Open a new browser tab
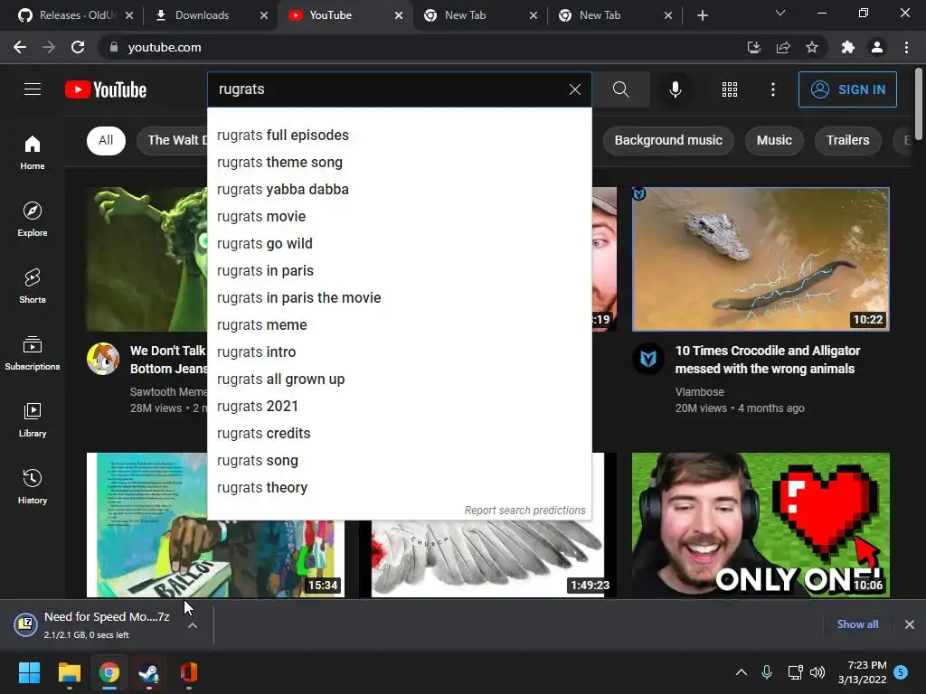 pos(702,15)
